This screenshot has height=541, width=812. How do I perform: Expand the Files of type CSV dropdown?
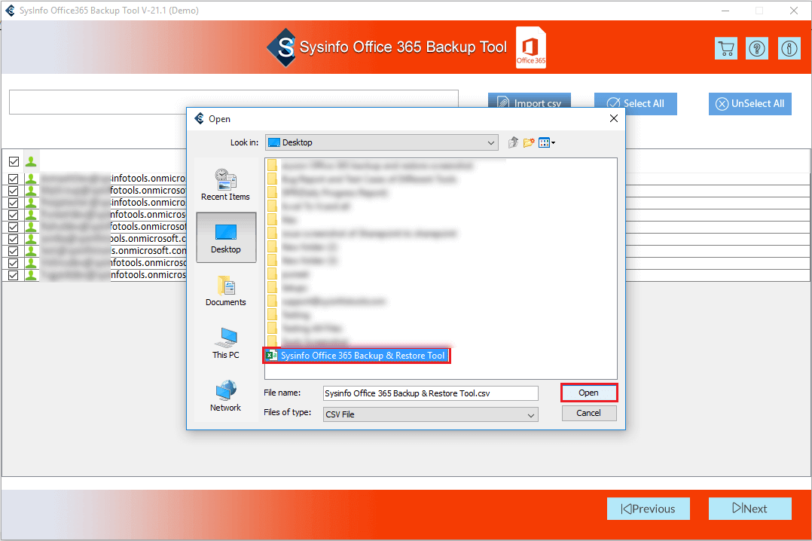pos(531,414)
